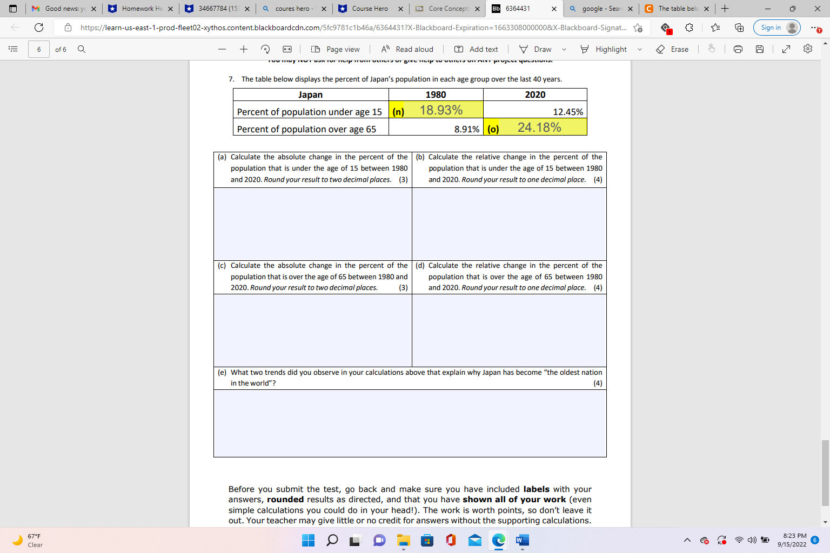Click the Sign in button

(777, 27)
